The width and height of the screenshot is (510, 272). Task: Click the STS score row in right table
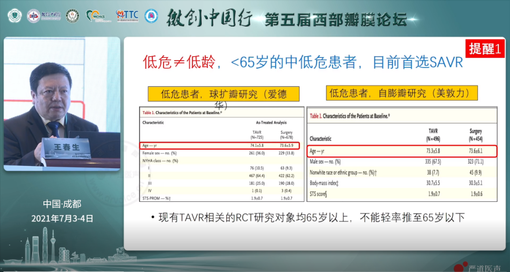pyautogui.click(x=402, y=194)
